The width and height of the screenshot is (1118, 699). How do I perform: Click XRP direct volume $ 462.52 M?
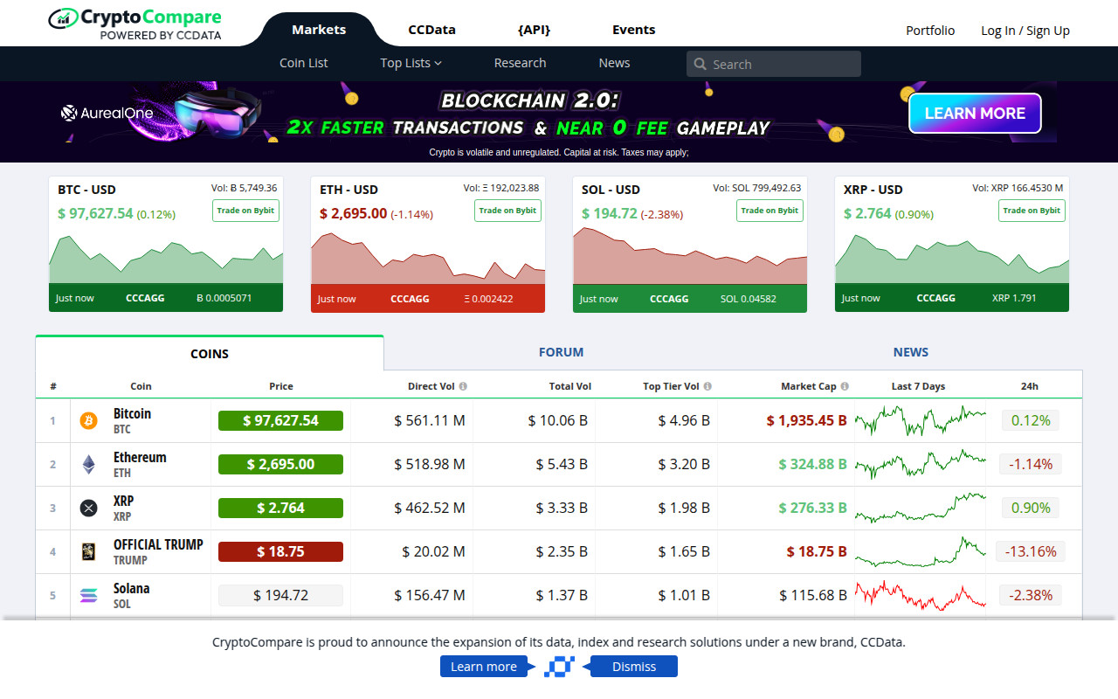[x=429, y=509]
